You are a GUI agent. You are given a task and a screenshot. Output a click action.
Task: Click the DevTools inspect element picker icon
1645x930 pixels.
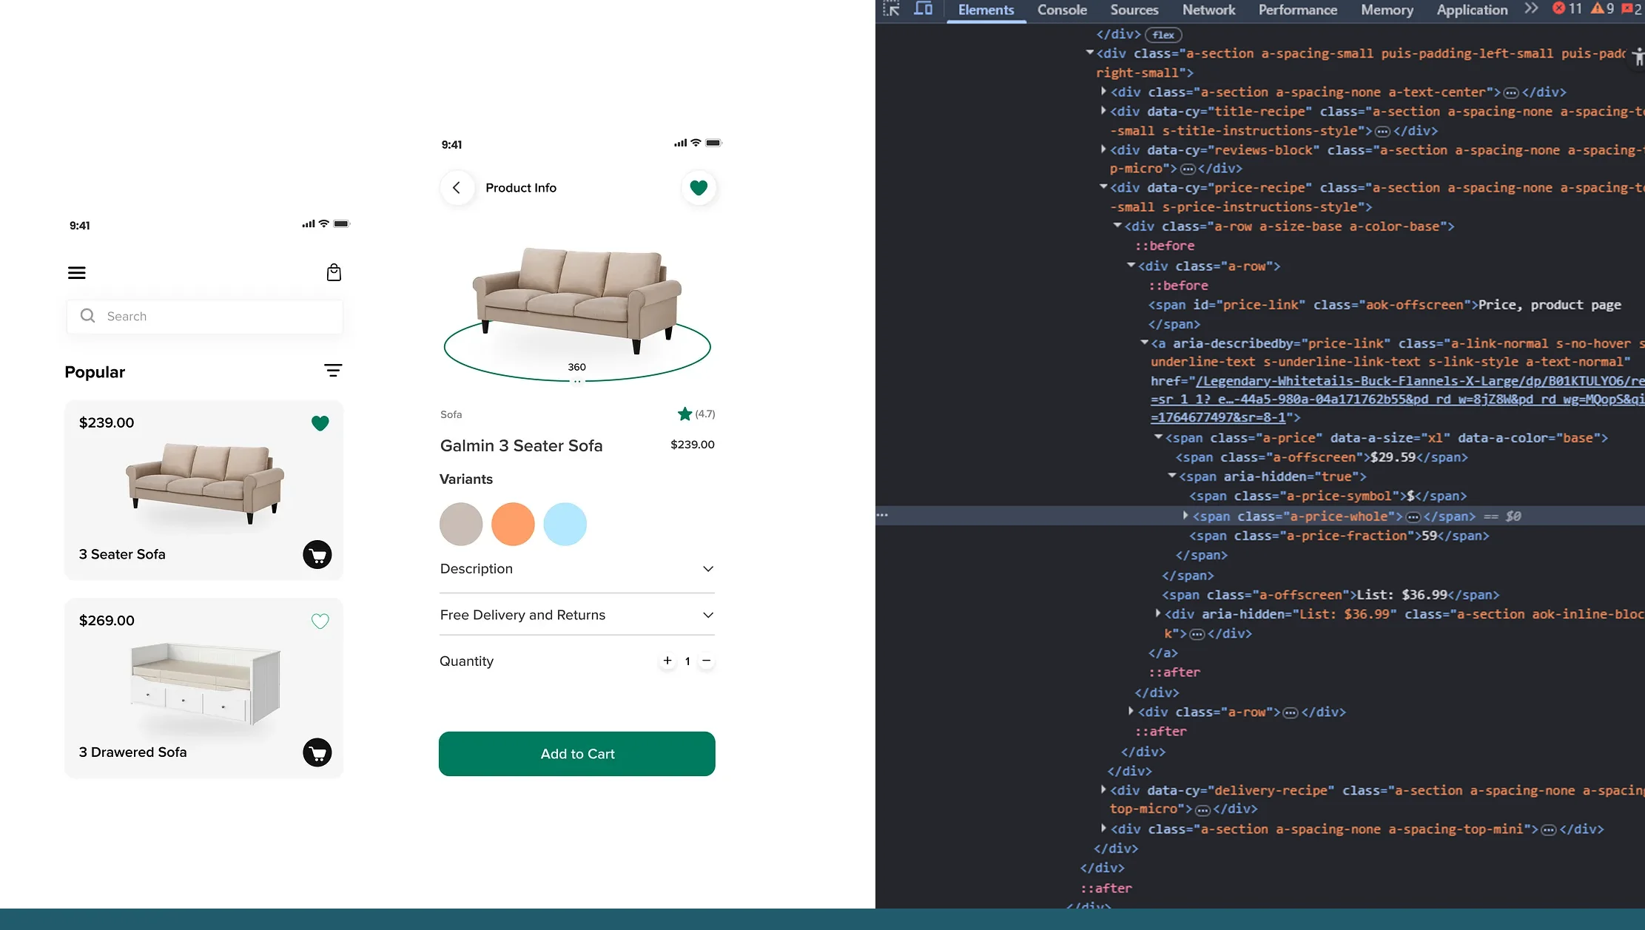[891, 10]
